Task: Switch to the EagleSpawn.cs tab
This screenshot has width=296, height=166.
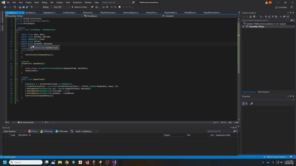Action: coord(49,12)
